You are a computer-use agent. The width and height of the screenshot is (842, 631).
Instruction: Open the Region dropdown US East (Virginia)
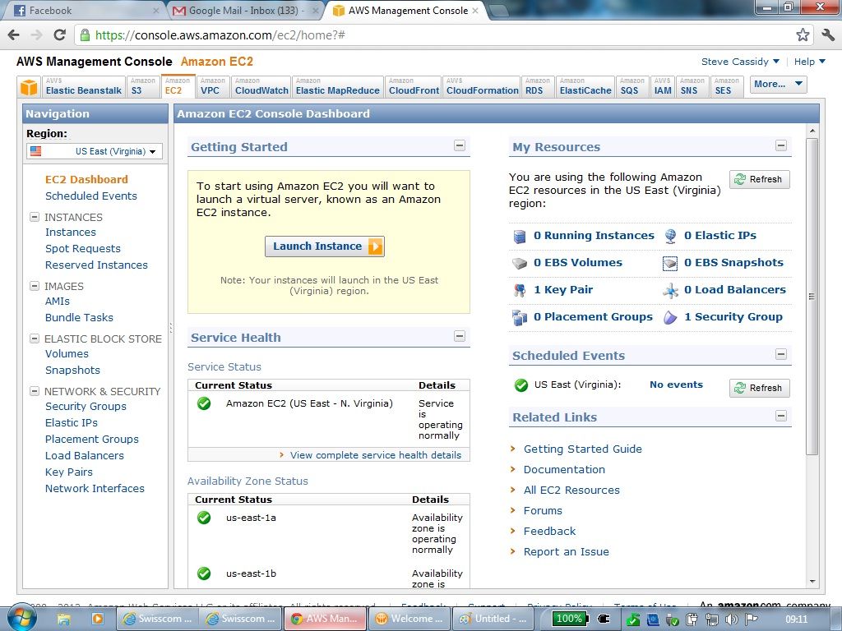pos(95,151)
